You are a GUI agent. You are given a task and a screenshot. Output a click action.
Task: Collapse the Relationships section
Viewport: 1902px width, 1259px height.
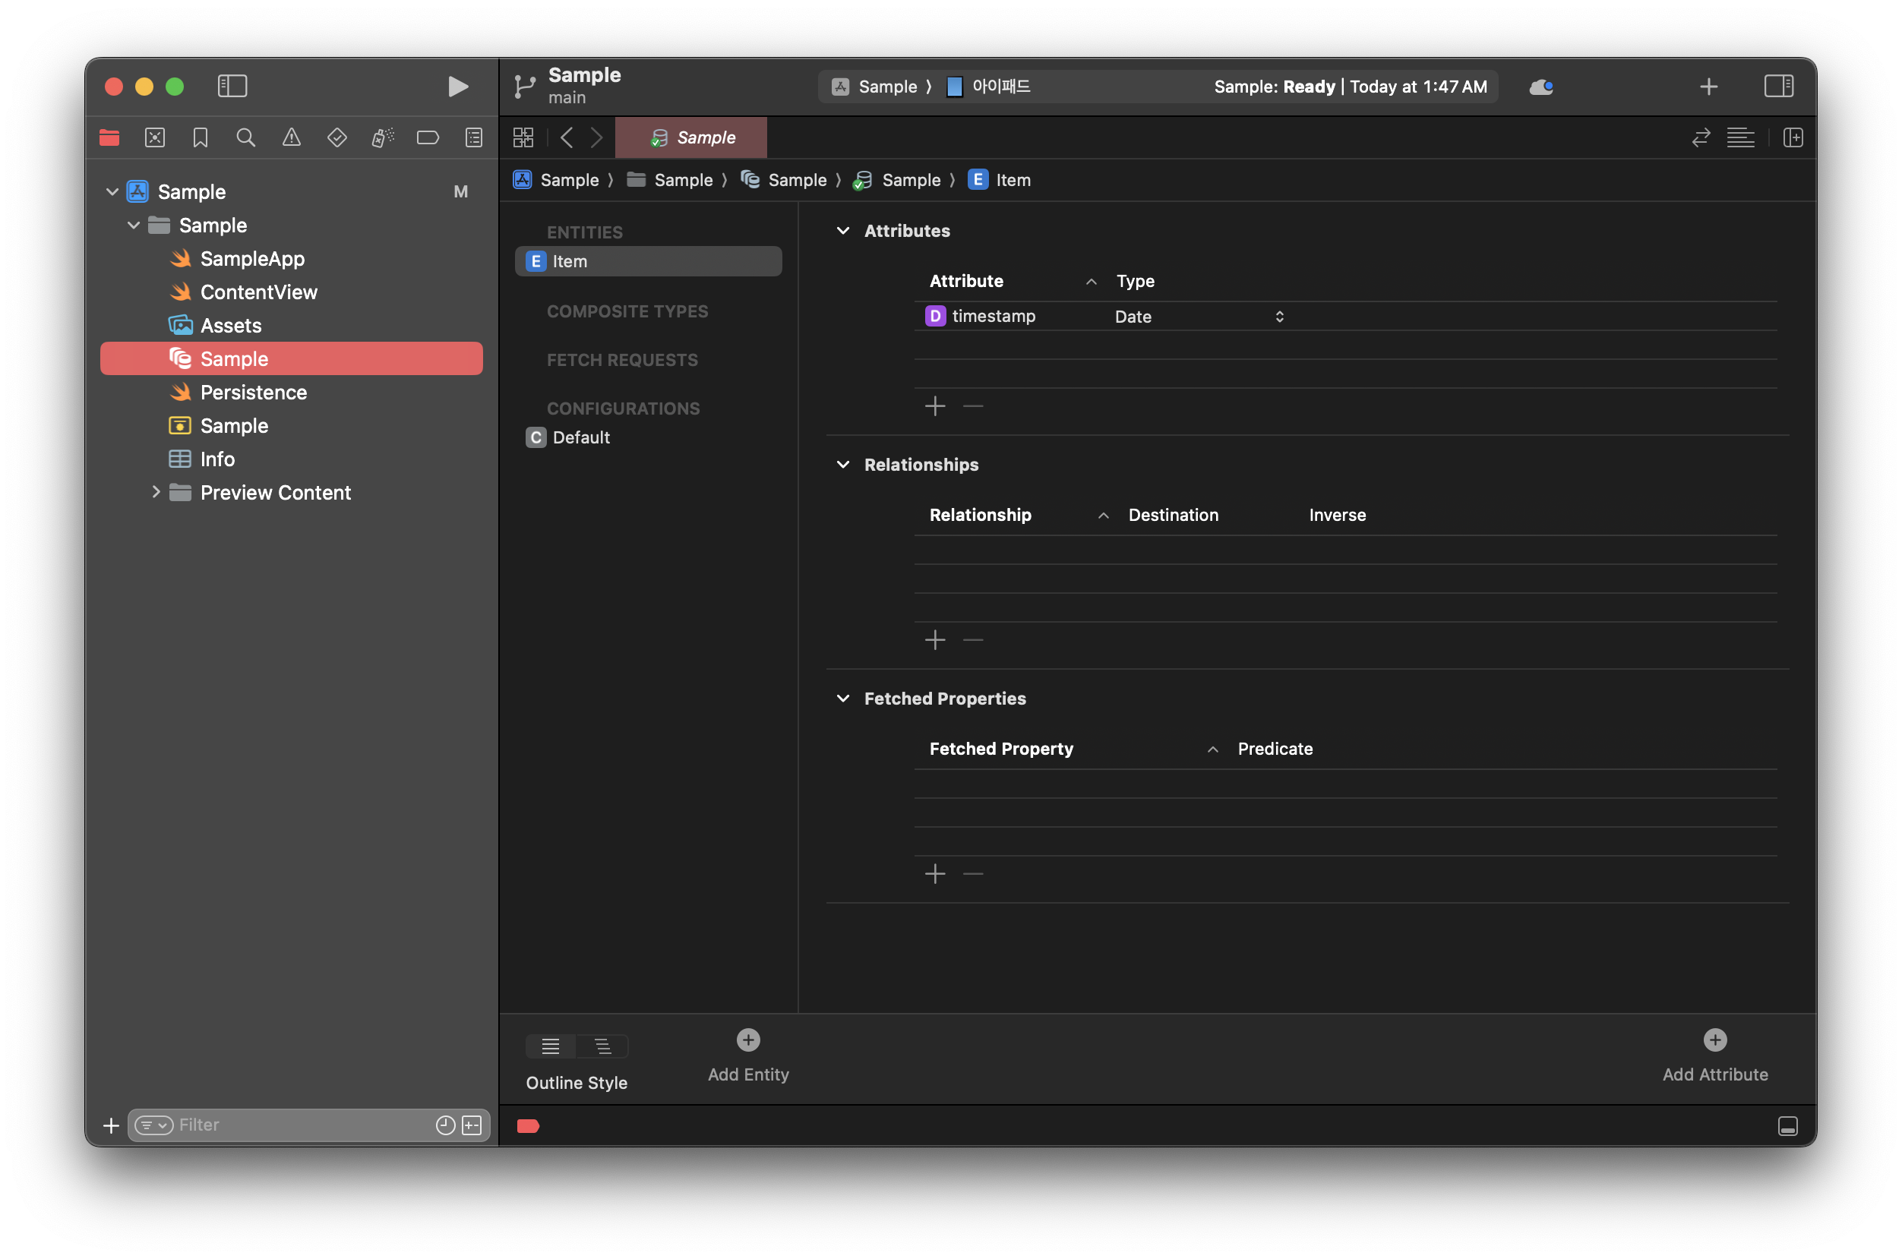click(842, 464)
